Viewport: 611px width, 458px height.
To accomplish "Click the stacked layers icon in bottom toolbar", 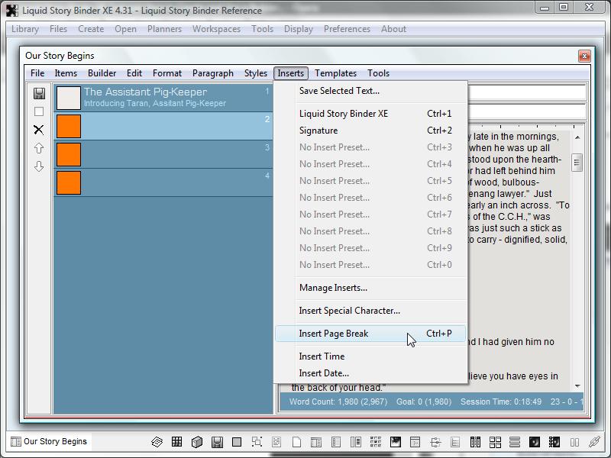I will point(157,442).
